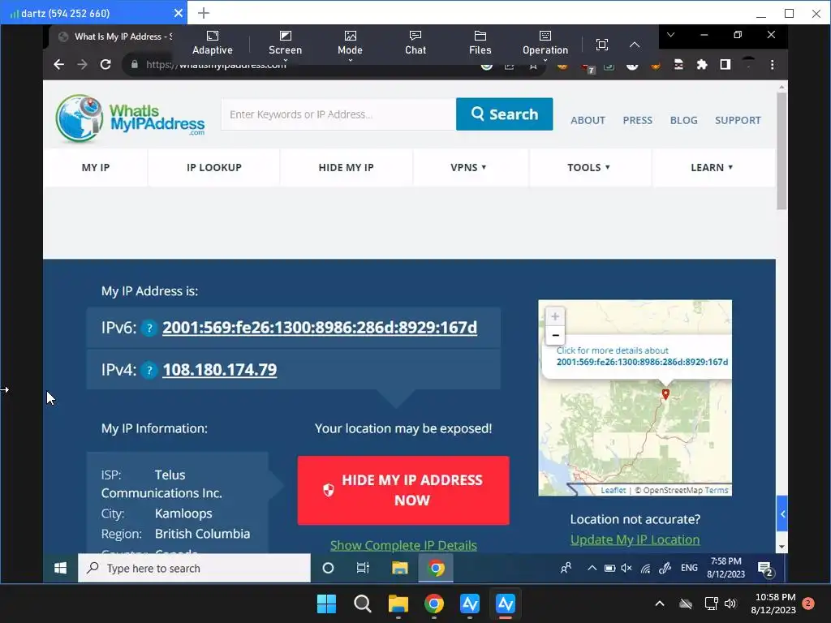Viewport: 831px width, 623px height.
Task: Open remote Task View icon
Action: click(363, 568)
